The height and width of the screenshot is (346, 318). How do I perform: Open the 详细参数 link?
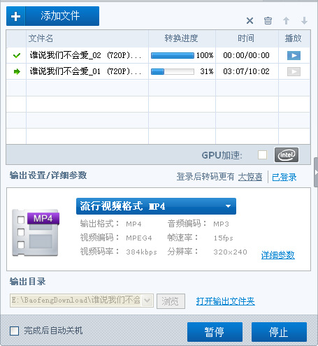point(278,255)
